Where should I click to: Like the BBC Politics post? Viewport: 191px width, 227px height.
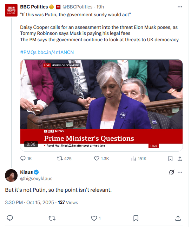tap(101, 159)
